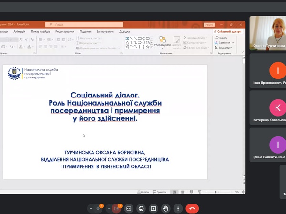Select the right arrow shape in gallery
Screen dimensions: 286x214
(140, 43)
